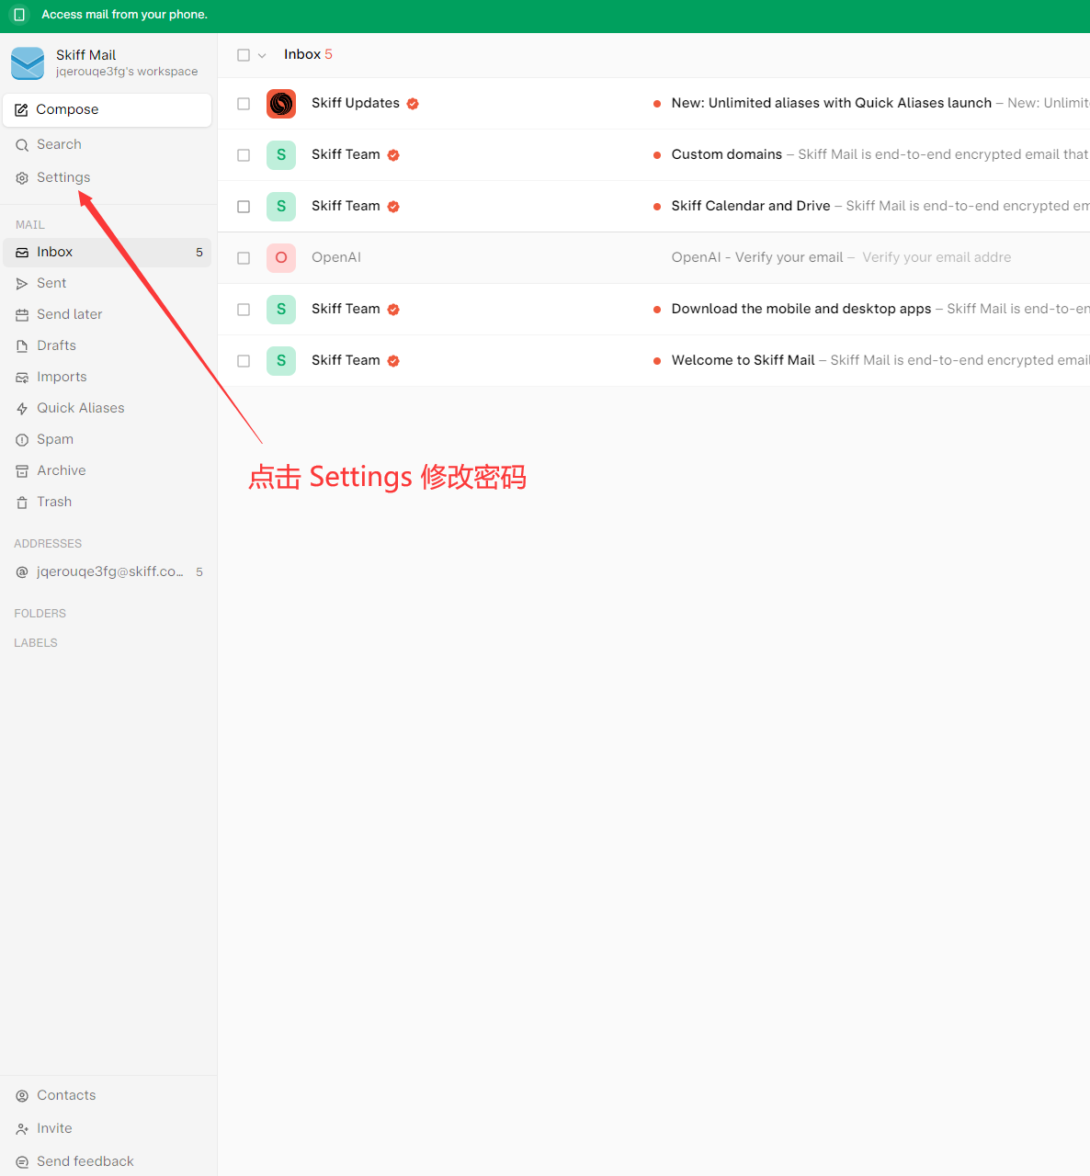Open the Send later folder

(108, 315)
